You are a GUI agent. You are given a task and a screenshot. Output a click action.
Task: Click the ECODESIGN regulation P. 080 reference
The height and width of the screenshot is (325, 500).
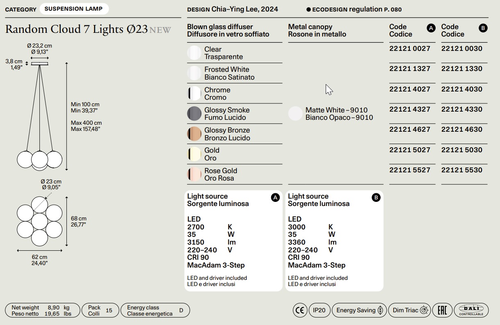pos(354,9)
